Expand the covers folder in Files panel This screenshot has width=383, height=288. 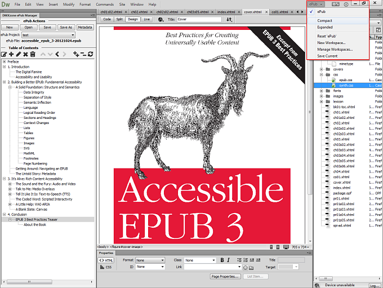322,69
